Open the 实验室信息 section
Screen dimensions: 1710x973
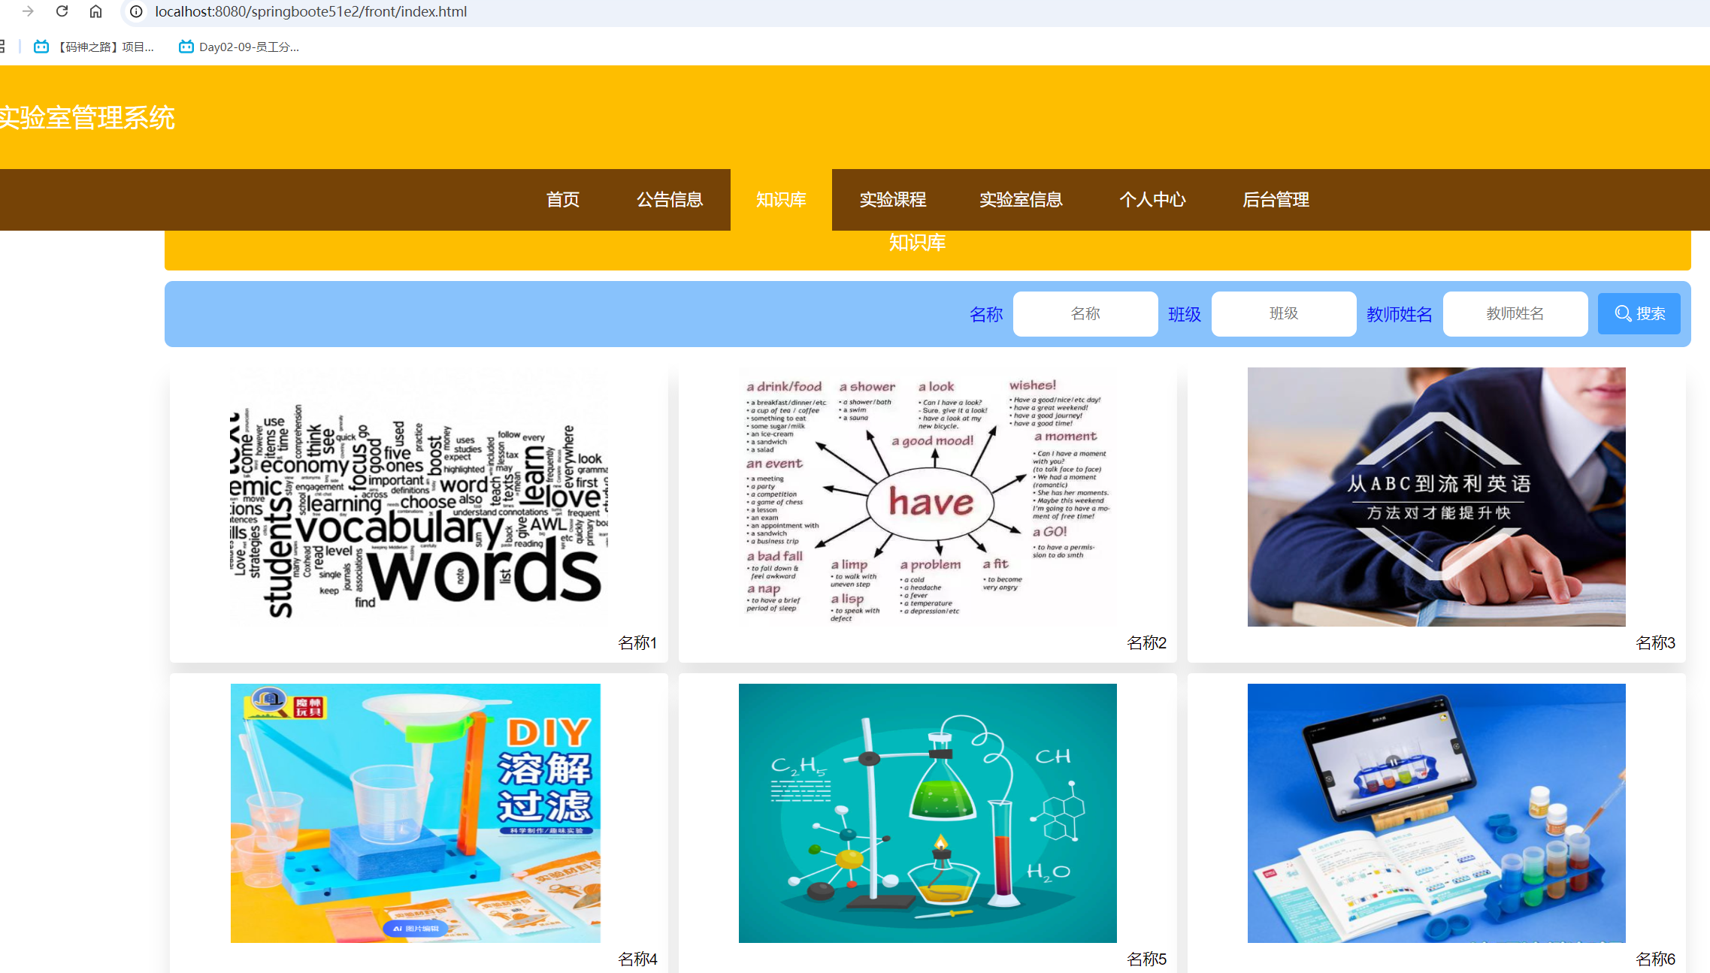[x=1021, y=200]
